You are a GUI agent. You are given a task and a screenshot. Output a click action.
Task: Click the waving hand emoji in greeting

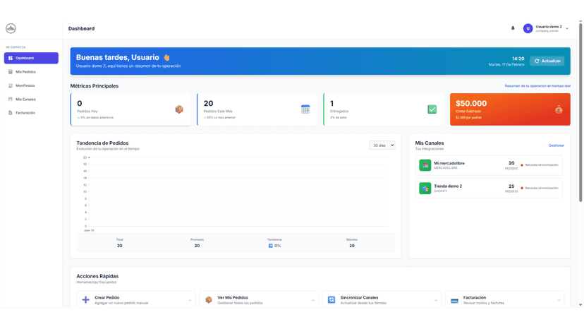[166, 57]
